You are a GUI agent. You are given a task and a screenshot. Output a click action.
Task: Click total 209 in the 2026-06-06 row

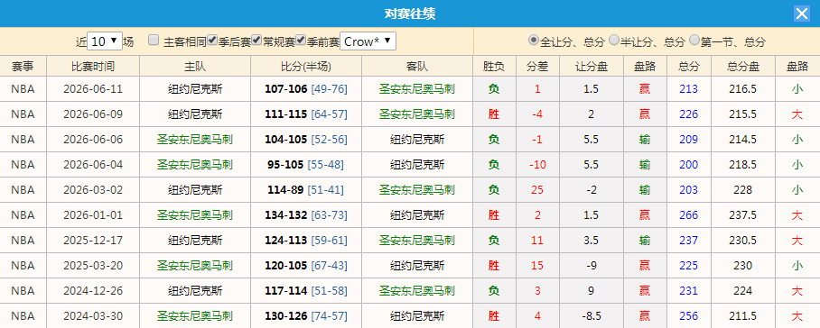[689, 140]
